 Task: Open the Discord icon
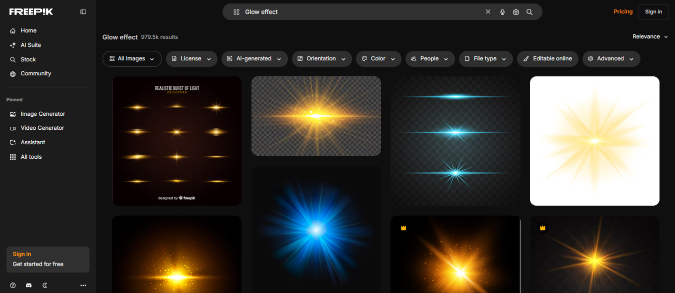point(29,285)
